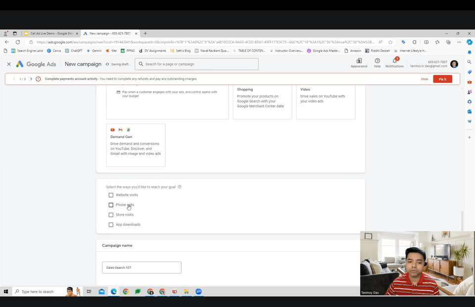
Task: Select the Video campaign type card
Action: 326,102
